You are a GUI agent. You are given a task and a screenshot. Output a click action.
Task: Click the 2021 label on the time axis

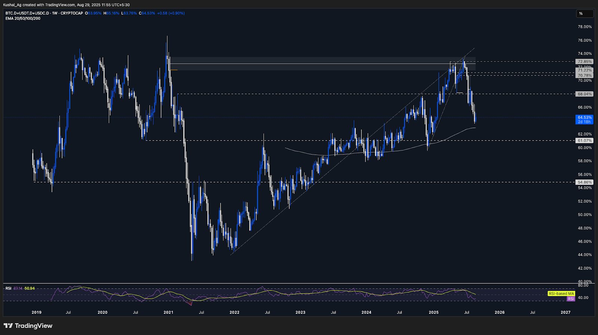point(169,313)
